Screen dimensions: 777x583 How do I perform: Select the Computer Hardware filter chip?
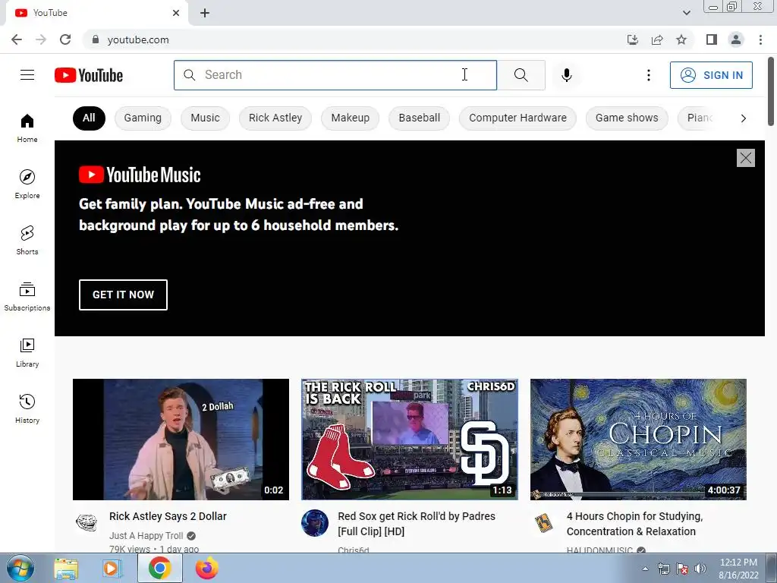pyautogui.click(x=517, y=118)
